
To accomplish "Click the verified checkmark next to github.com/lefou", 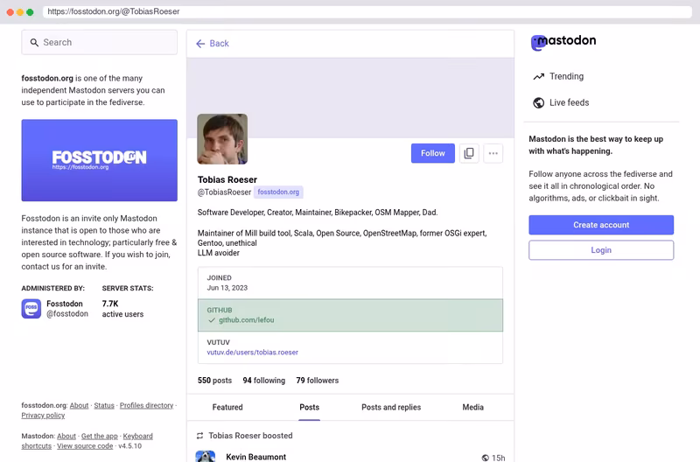I will click(x=212, y=320).
